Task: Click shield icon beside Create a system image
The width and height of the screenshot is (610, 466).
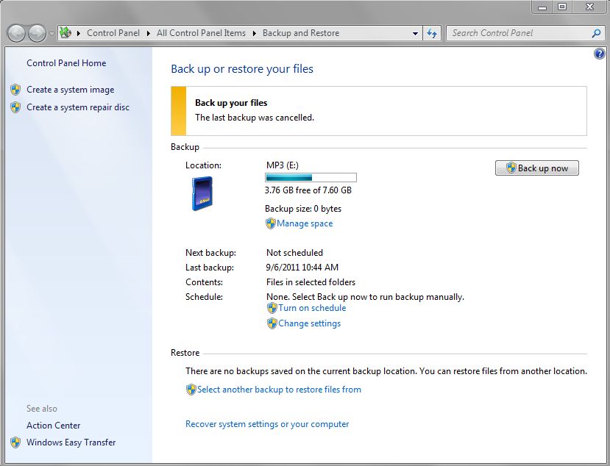Action: [x=15, y=90]
